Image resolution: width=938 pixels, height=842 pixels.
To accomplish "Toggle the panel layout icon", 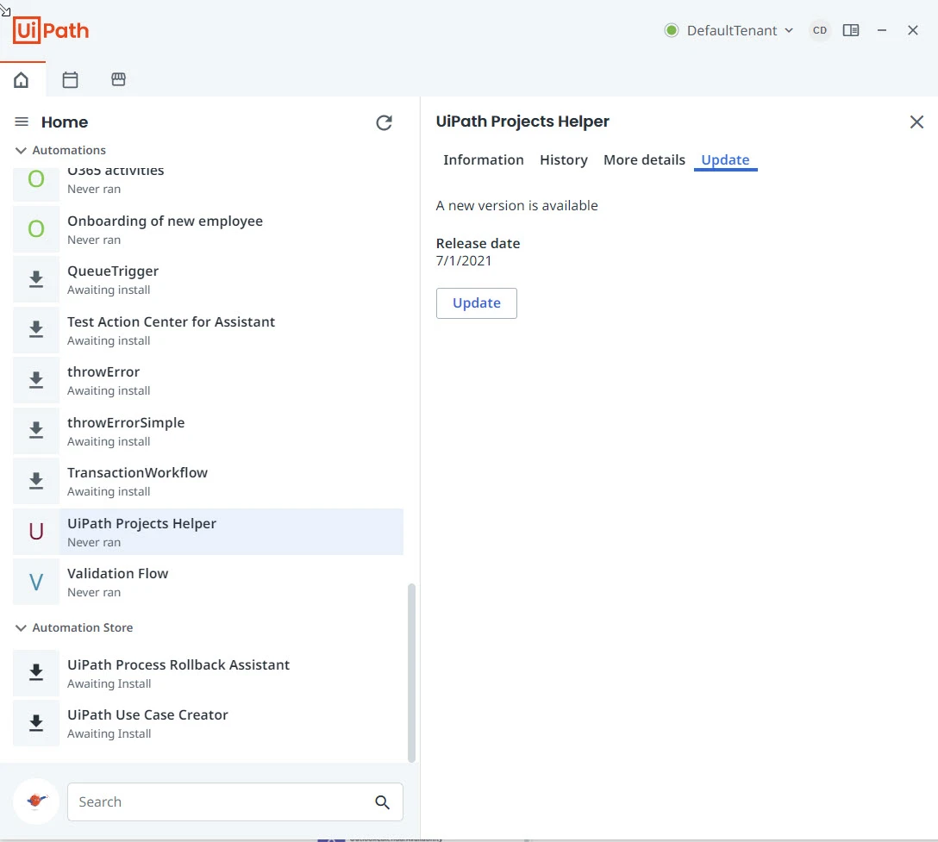I will click(x=851, y=30).
